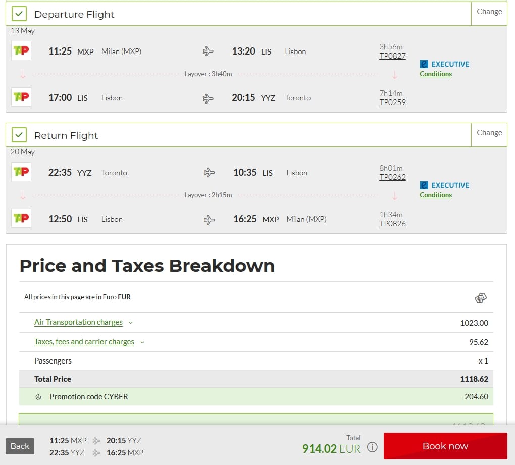Open Air Transportation charges details

coord(78,322)
